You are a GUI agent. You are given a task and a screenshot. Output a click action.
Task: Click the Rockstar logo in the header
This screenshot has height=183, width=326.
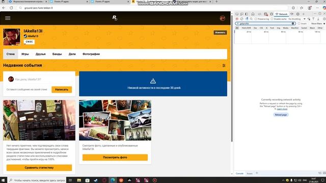tap(115, 18)
